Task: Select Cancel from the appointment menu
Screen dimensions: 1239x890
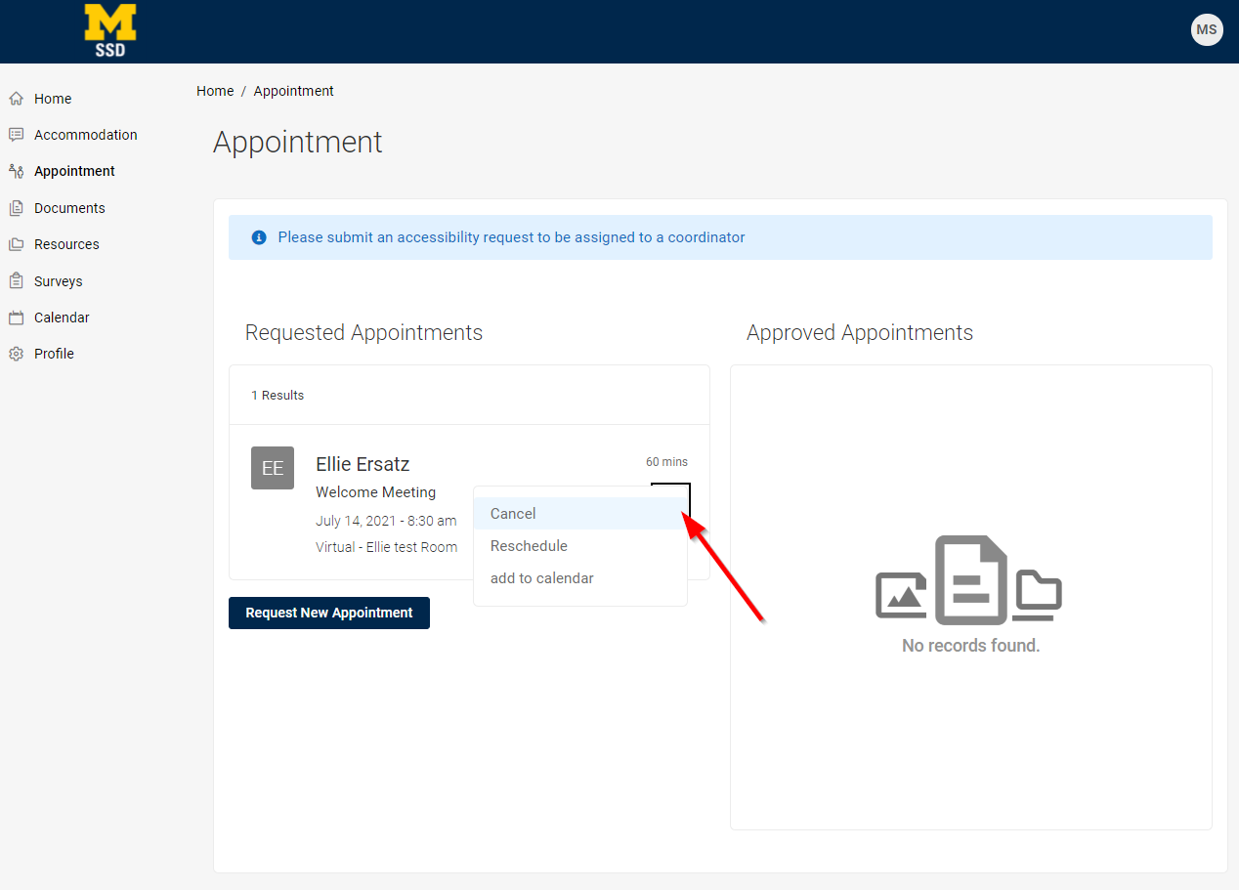Action: click(513, 514)
